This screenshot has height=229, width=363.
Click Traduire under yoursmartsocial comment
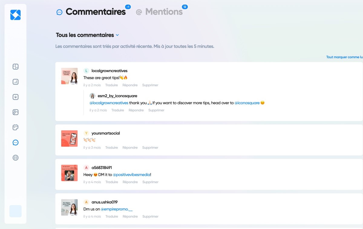[x=112, y=148]
